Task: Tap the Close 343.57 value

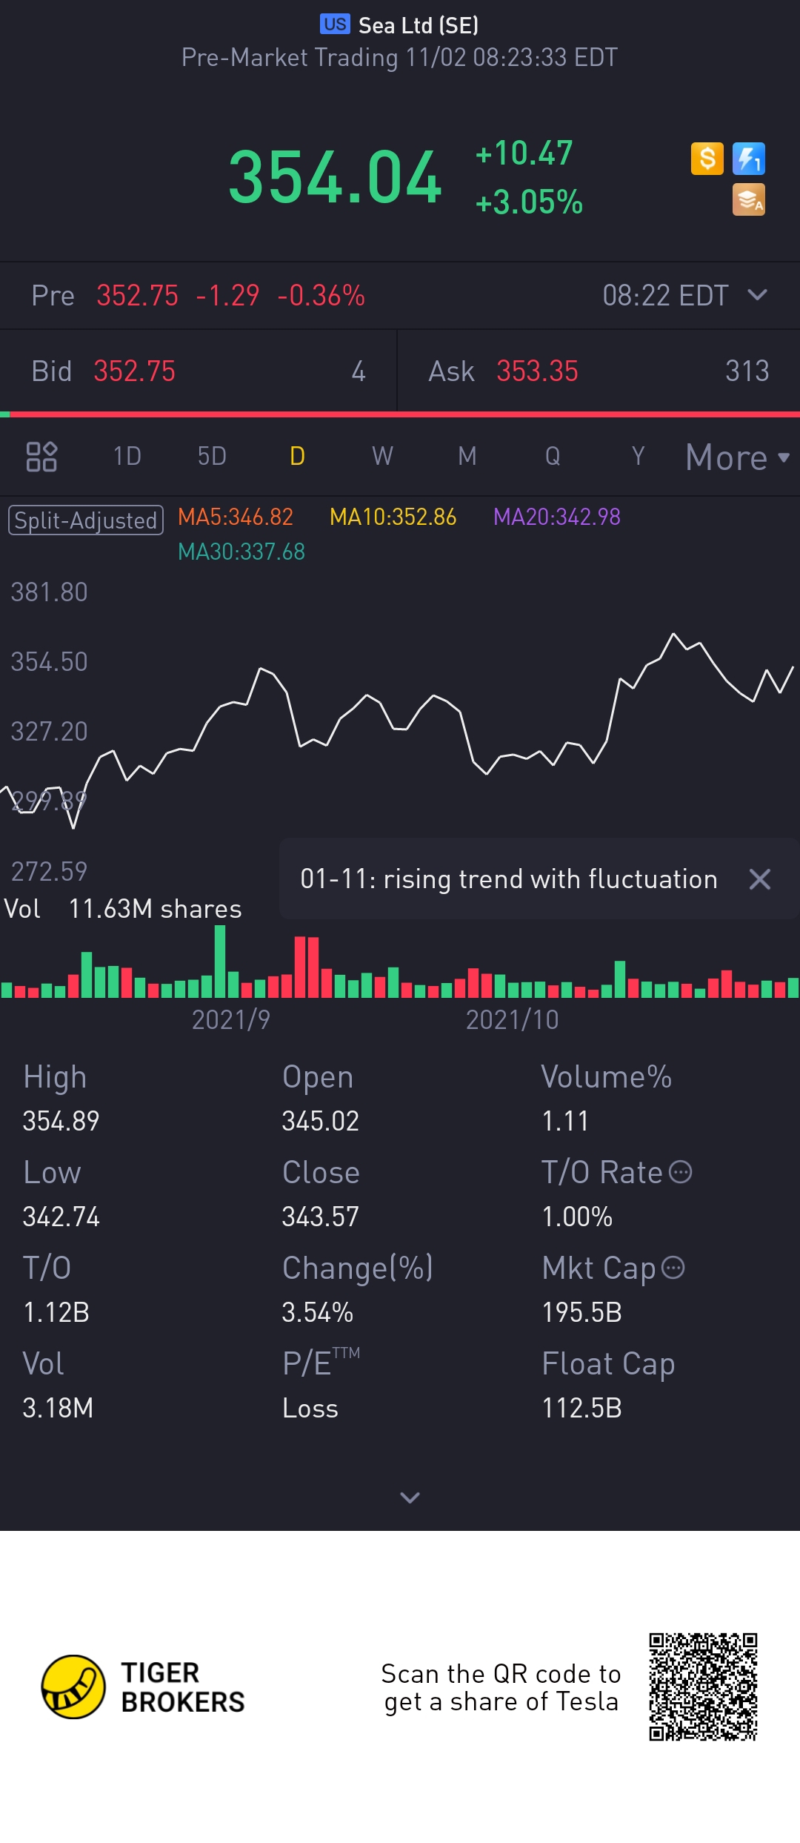Action: [x=320, y=1217]
